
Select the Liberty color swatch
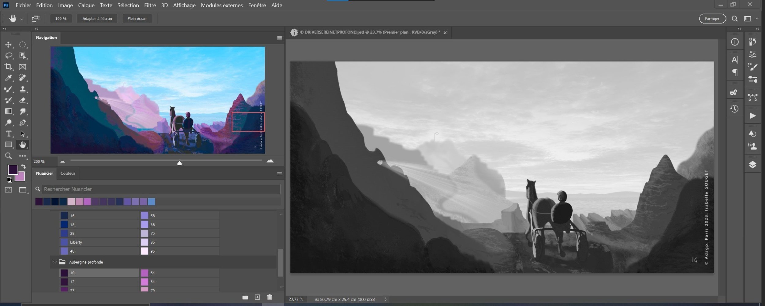(x=64, y=242)
